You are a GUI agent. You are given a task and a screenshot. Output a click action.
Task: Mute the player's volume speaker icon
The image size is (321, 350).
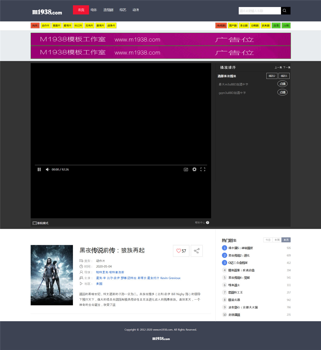pos(47,169)
